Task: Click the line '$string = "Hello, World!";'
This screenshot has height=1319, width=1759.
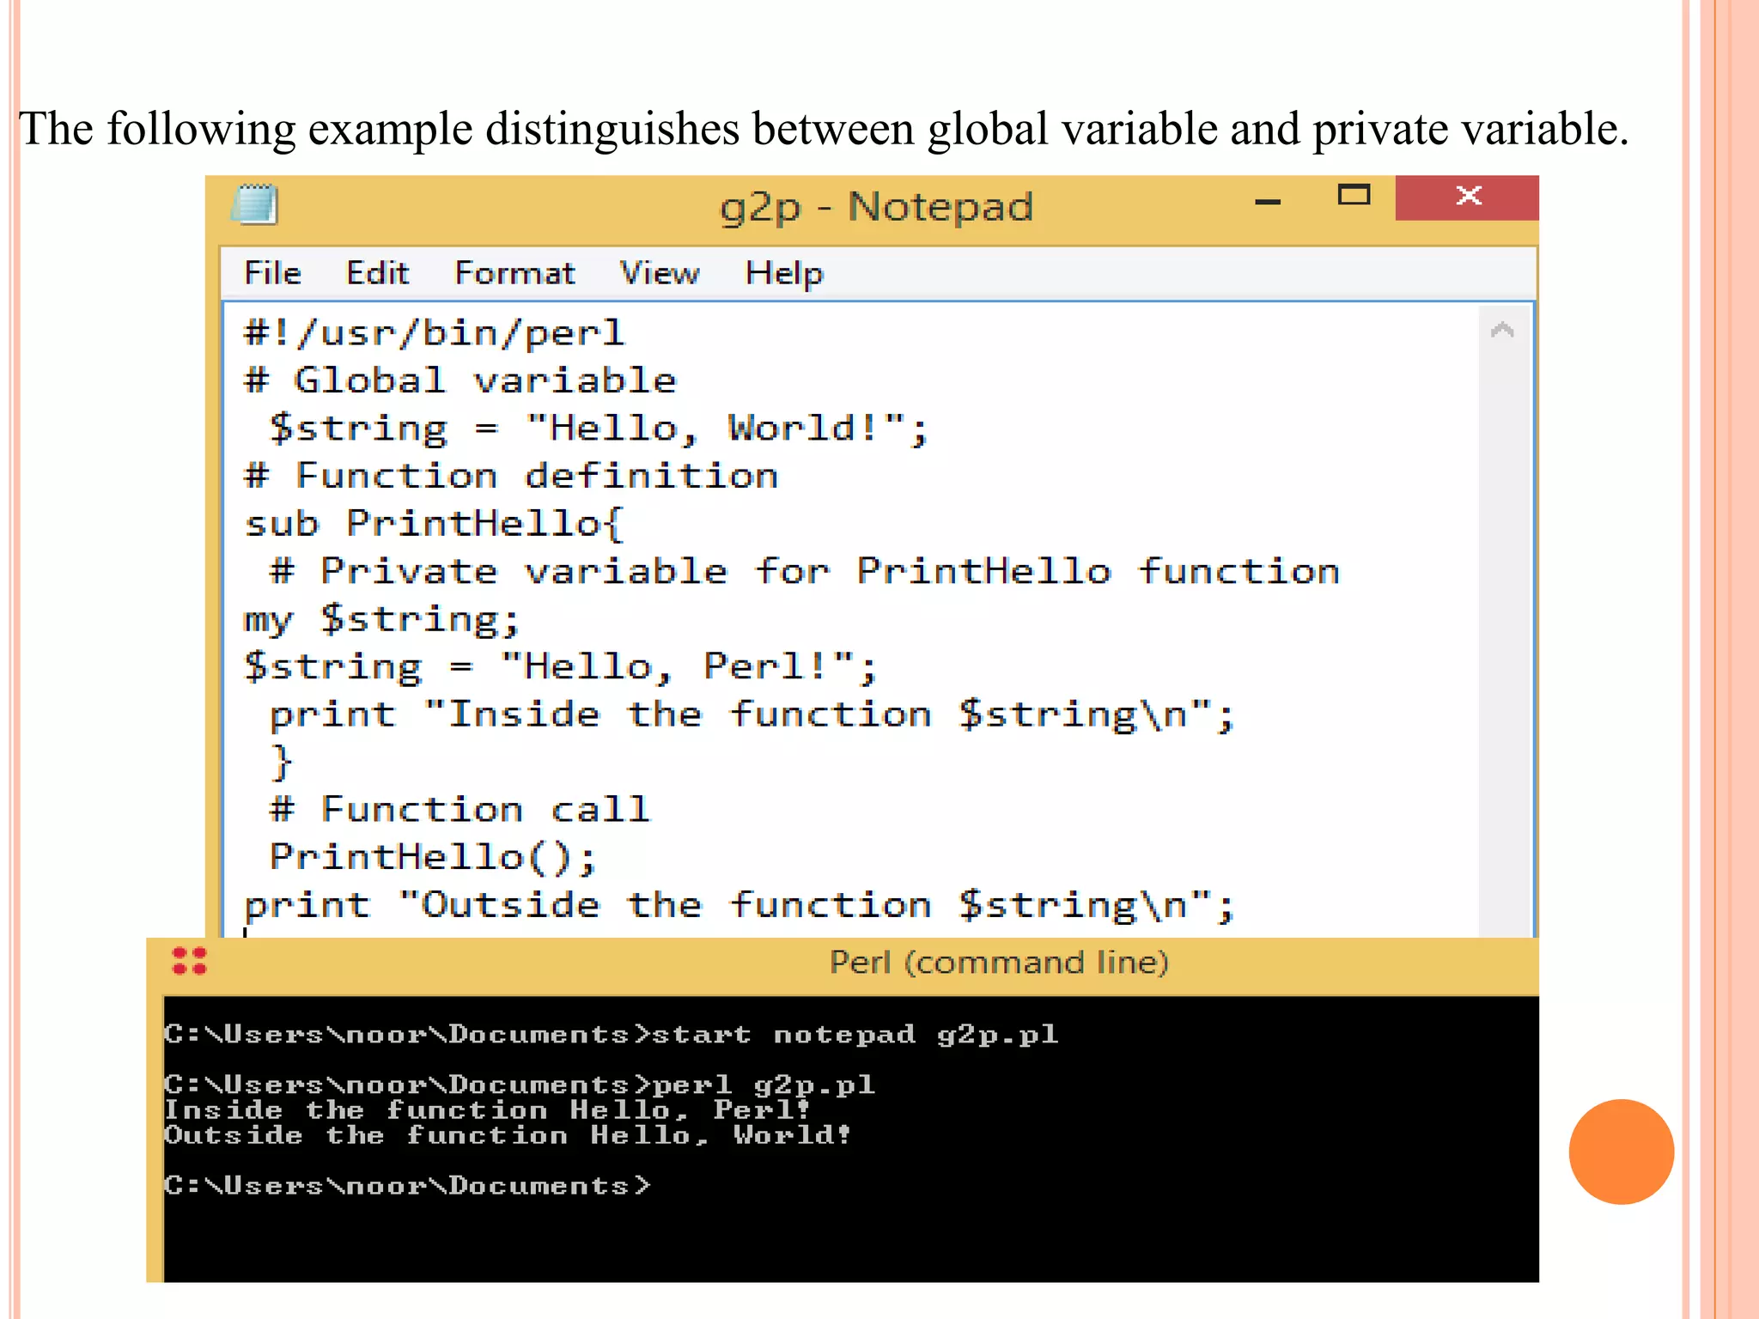Action: click(599, 429)
